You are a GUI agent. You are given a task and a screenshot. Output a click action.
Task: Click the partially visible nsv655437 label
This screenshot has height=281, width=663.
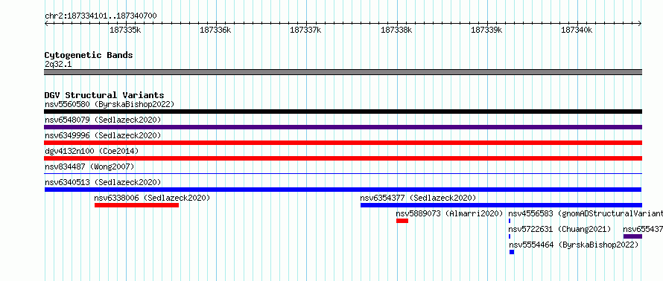pos(643,229)
